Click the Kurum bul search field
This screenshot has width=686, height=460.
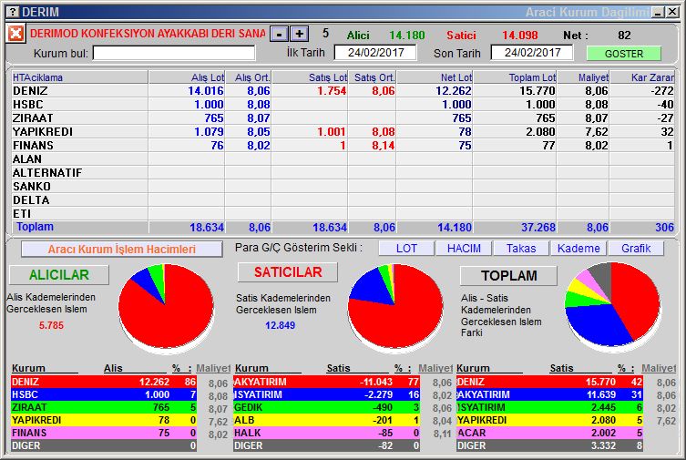click(174, 54)
